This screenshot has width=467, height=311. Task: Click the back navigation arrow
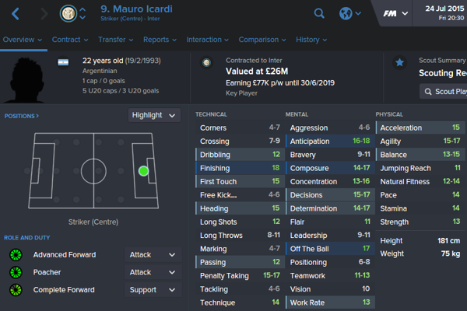tap(16, 13)
